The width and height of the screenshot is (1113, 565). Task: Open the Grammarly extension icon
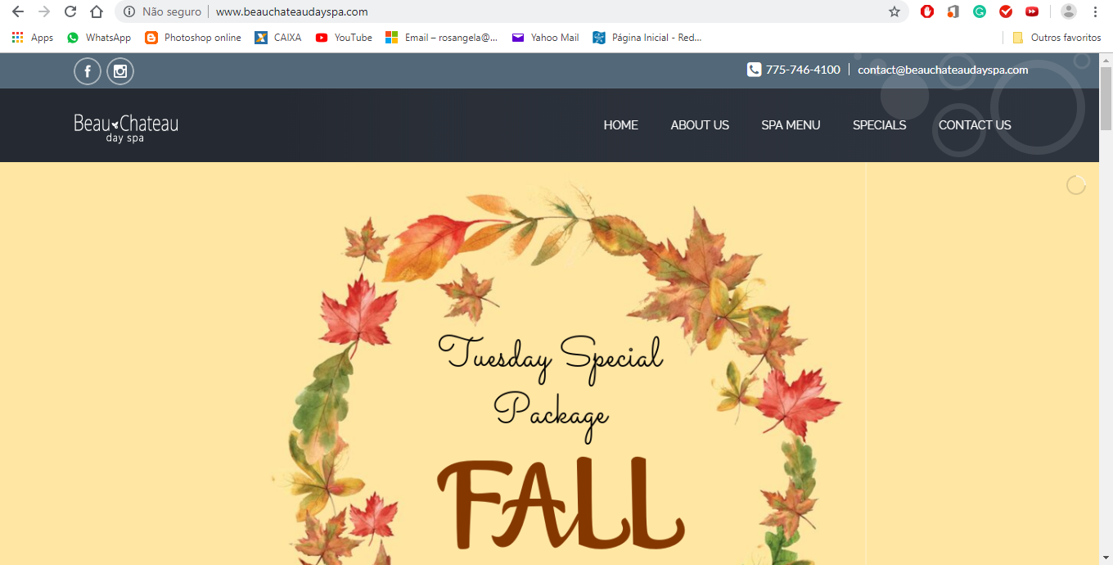[x=980, y=11]
